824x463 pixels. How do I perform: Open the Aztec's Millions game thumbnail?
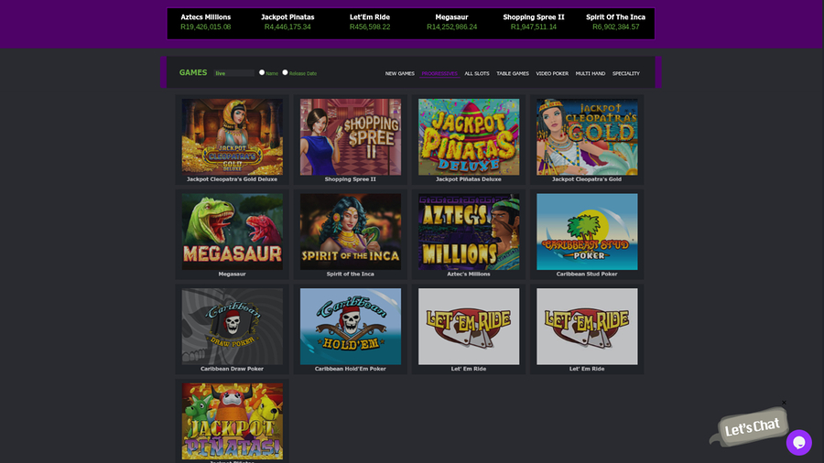coord(469,231)
